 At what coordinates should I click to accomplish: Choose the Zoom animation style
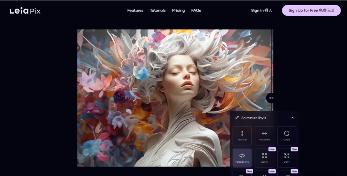(x=264, y=158)
